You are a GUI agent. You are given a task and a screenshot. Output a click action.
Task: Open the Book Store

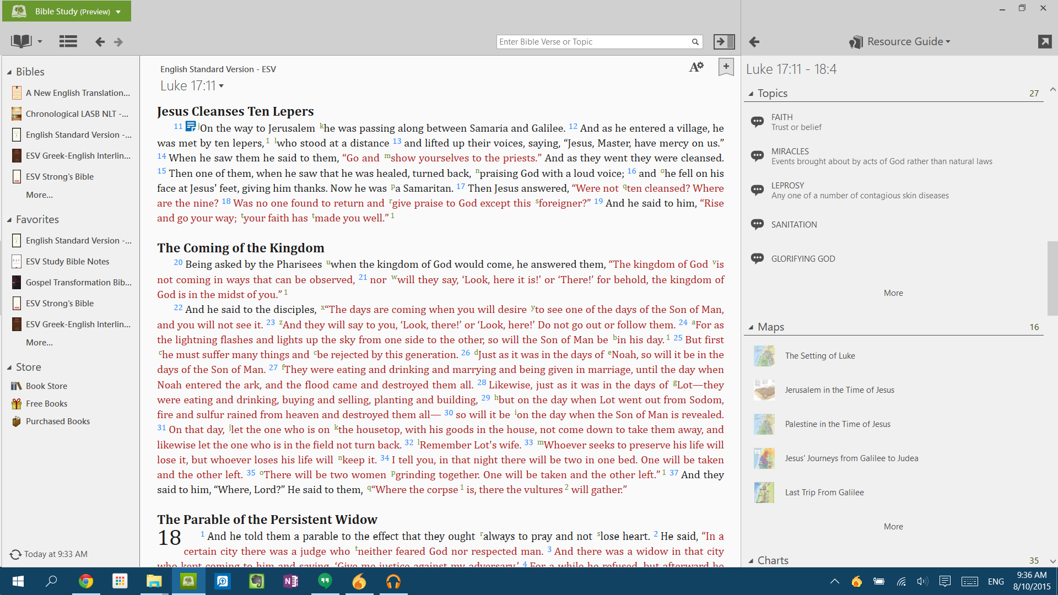pos(46,386)
